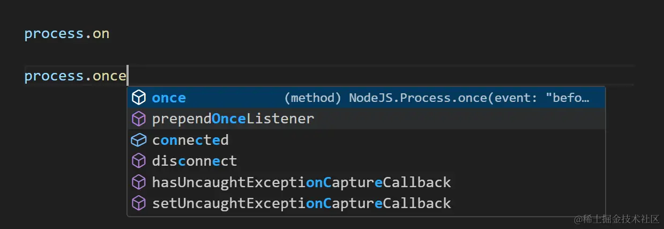Click the method icon next to disconnect
The width and height of the screenshot is (664, 229).
pyautogui.click(x=139, y=161)
